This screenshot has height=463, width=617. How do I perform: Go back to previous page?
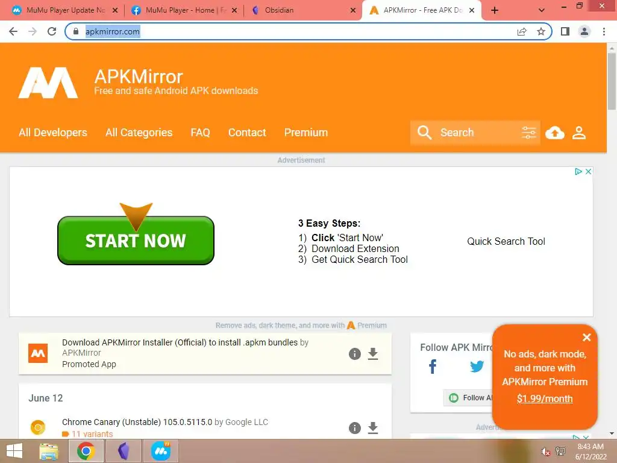tap(13, 31)
